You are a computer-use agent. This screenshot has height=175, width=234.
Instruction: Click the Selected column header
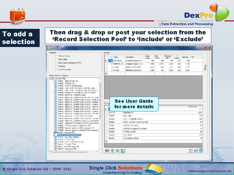click(x=186, y=57)
